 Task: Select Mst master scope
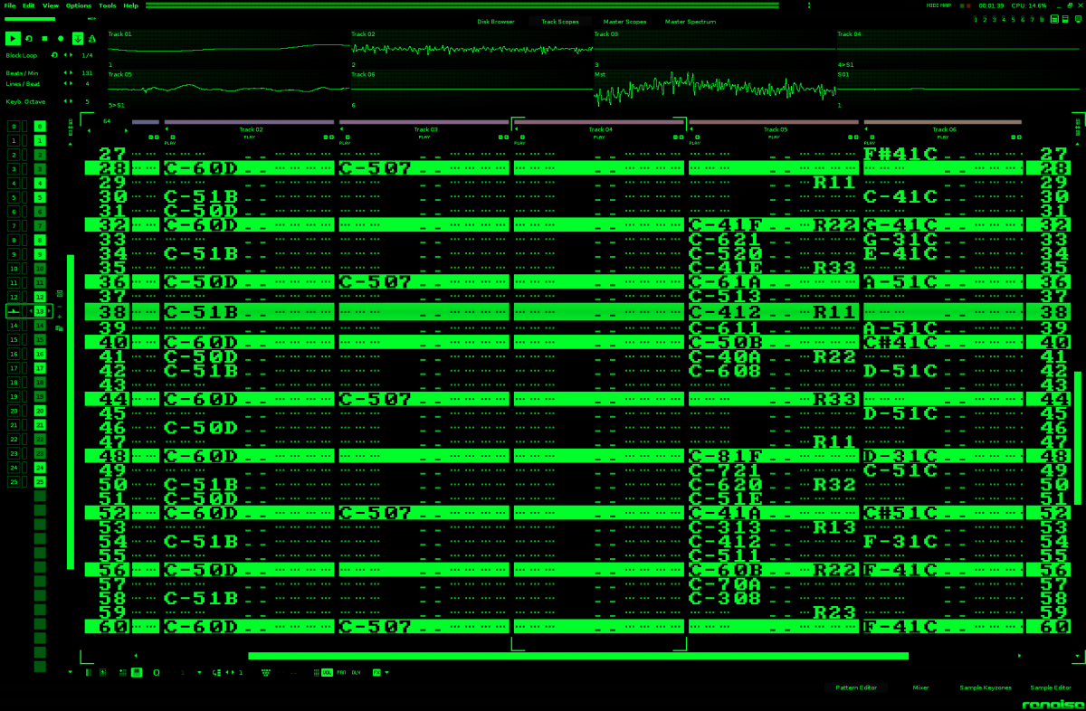tap(714, 90)
